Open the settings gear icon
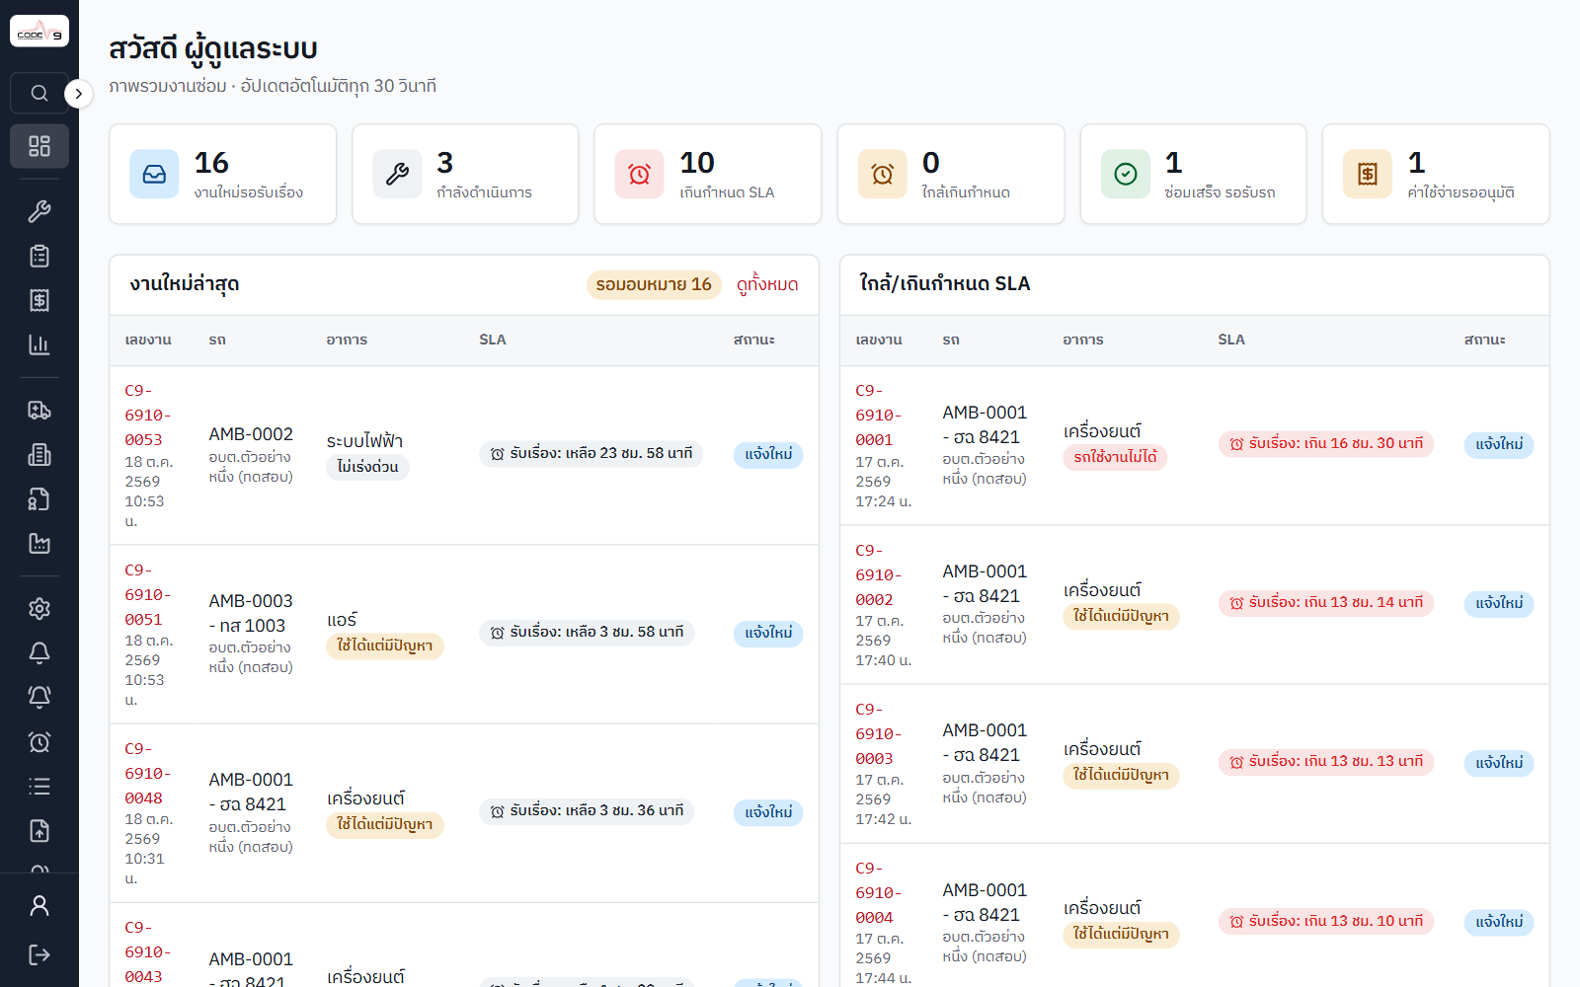 coord(39,609)
